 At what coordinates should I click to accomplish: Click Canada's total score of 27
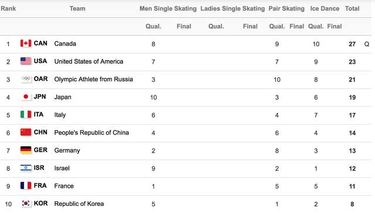coord(352,44)
